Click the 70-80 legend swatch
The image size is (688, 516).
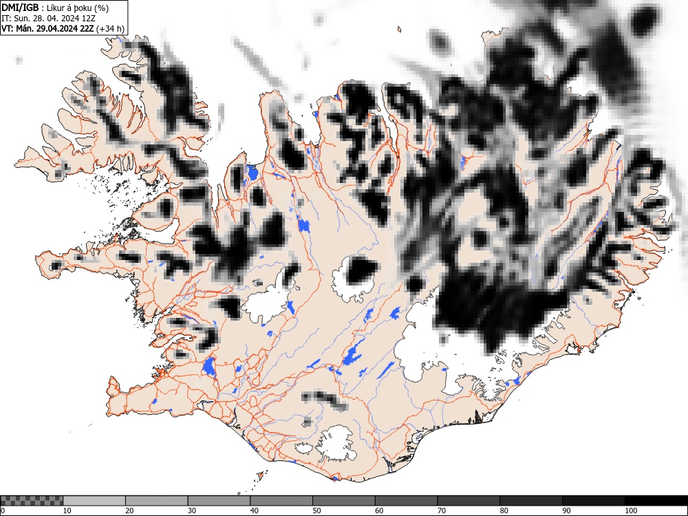coord(468,501)
